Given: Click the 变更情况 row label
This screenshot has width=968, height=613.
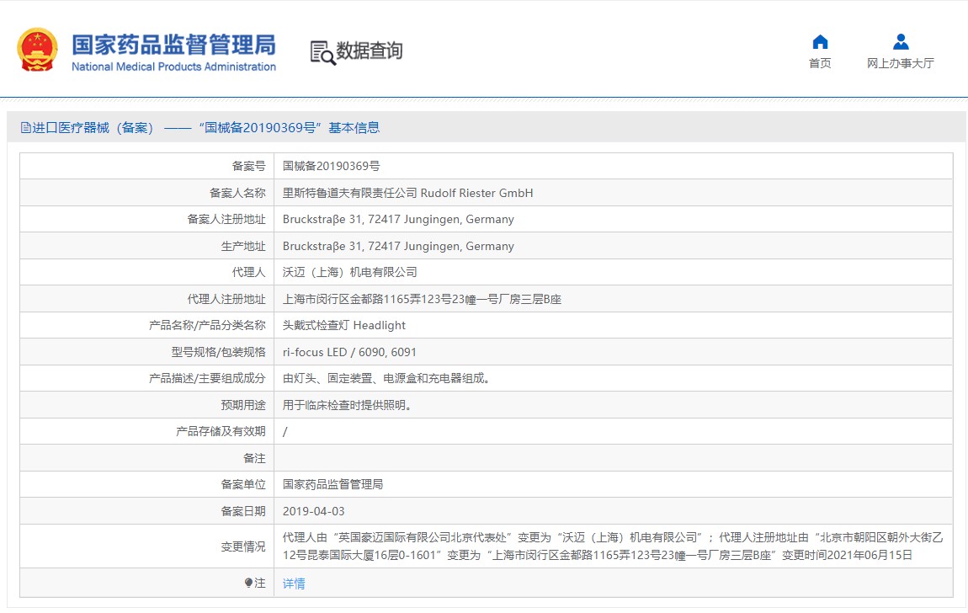Looking at the screenshot, I should coord(243,546).
